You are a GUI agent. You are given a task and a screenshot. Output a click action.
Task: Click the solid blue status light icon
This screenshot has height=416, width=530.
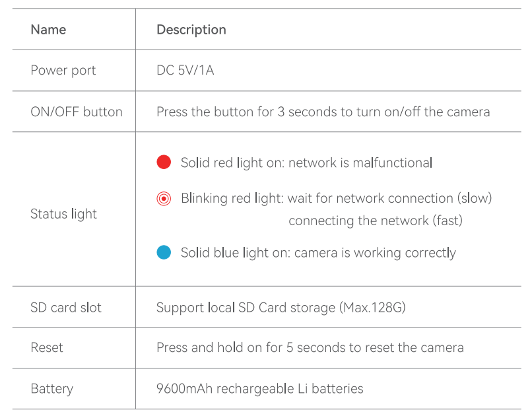coord(164,252)
